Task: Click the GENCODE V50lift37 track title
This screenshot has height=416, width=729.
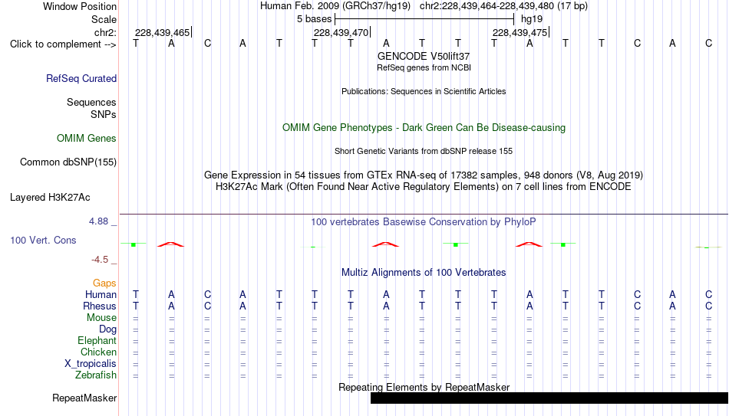Action: point(424,56)
